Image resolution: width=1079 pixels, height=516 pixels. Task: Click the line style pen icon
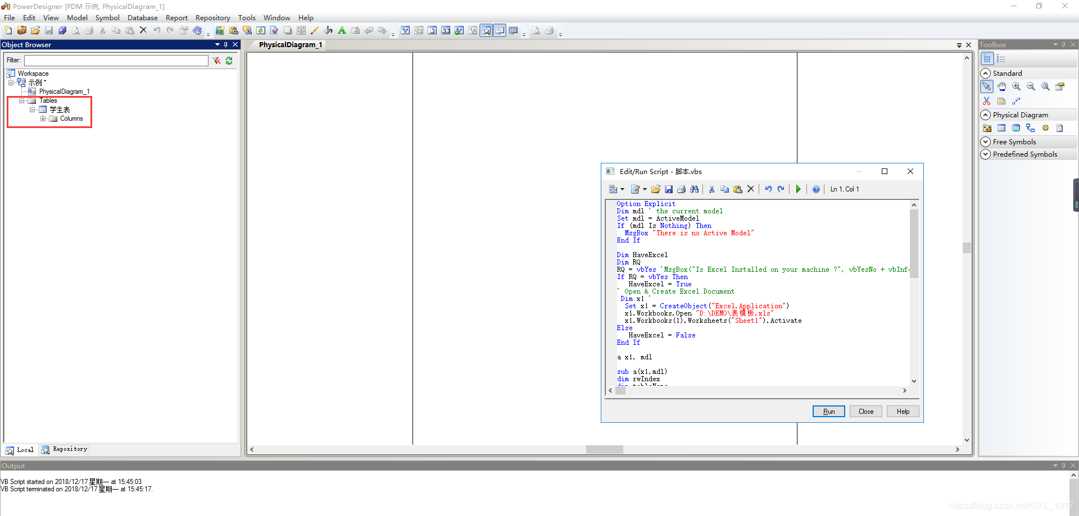tap(315, 30)
